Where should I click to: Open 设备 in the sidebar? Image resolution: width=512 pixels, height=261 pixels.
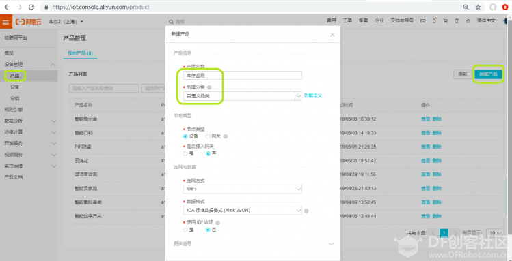coord(14,87)
